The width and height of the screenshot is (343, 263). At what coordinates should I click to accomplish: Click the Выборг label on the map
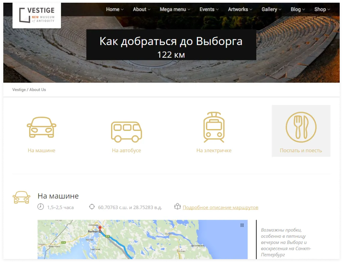(x=93, y=231)
